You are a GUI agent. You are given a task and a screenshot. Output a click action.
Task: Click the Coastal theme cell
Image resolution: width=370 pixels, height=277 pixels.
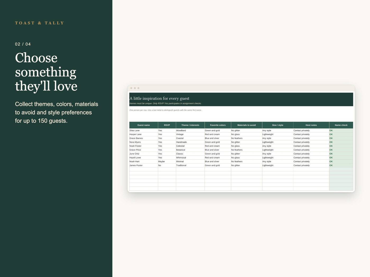(x=190, y=138)
